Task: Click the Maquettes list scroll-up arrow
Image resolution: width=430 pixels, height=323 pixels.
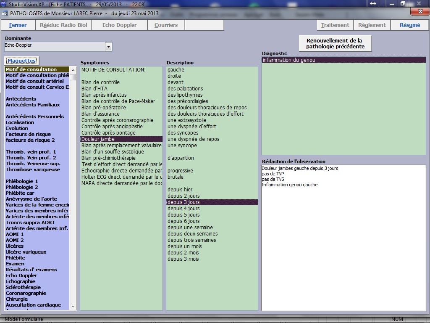Action: [x=73, y=70]
